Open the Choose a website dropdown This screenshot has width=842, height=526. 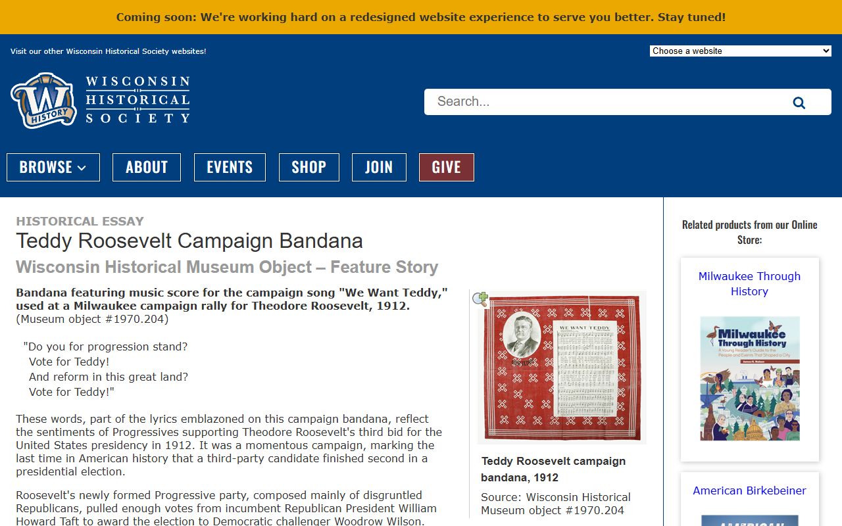click(740, 51)
